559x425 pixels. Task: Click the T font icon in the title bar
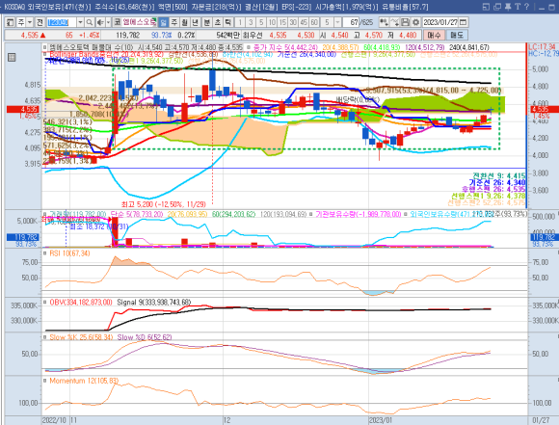(x=518, y=7)
